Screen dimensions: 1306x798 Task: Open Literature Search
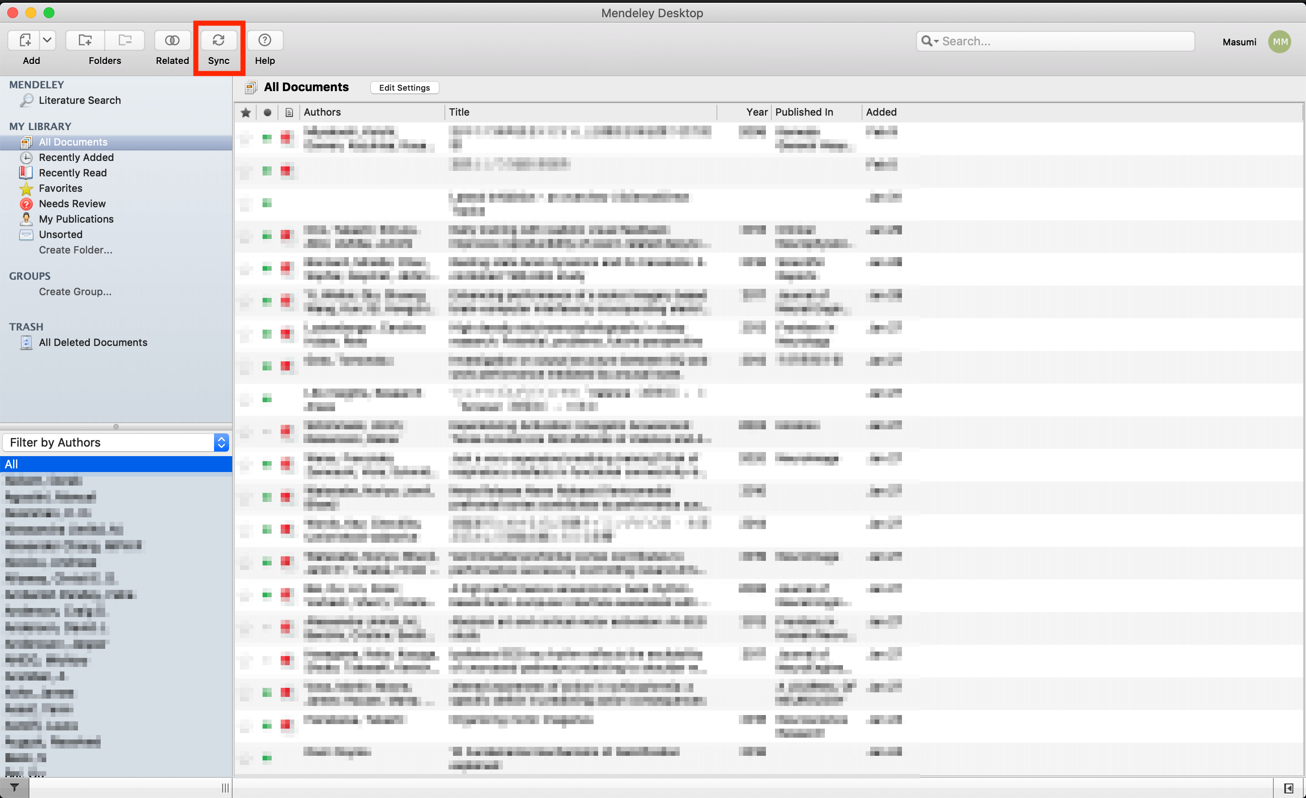click(x=79, y=100)
